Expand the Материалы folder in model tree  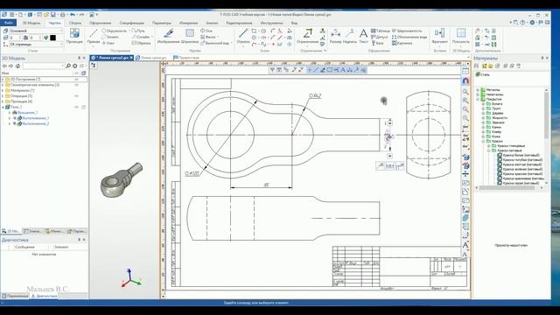3,90
